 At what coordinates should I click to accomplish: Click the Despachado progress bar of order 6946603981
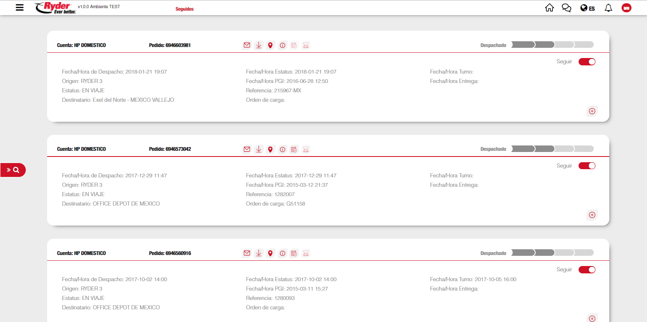(552, 45)
